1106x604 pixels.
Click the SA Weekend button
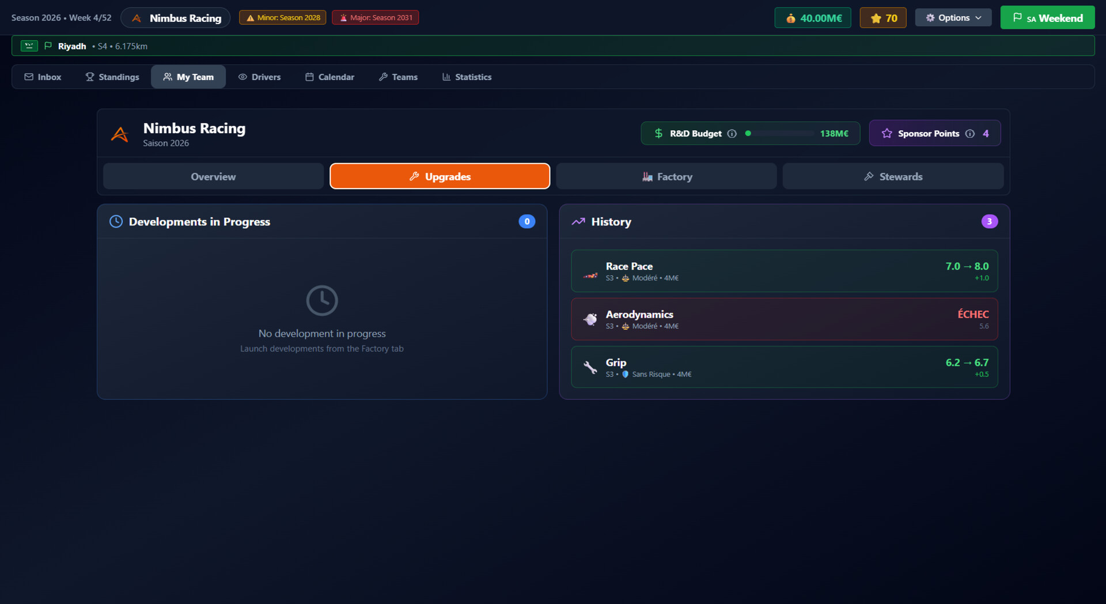click(x=1047, y=17)
